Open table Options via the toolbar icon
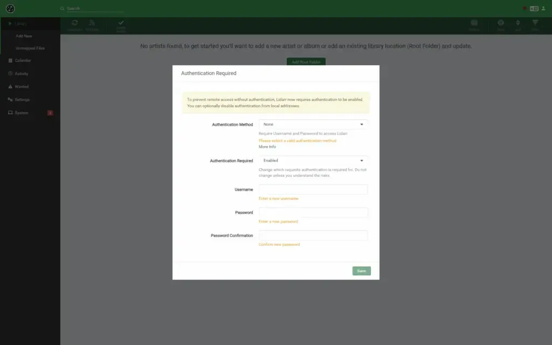The height and width of the screenshot is (345, 552). (474, 25)
